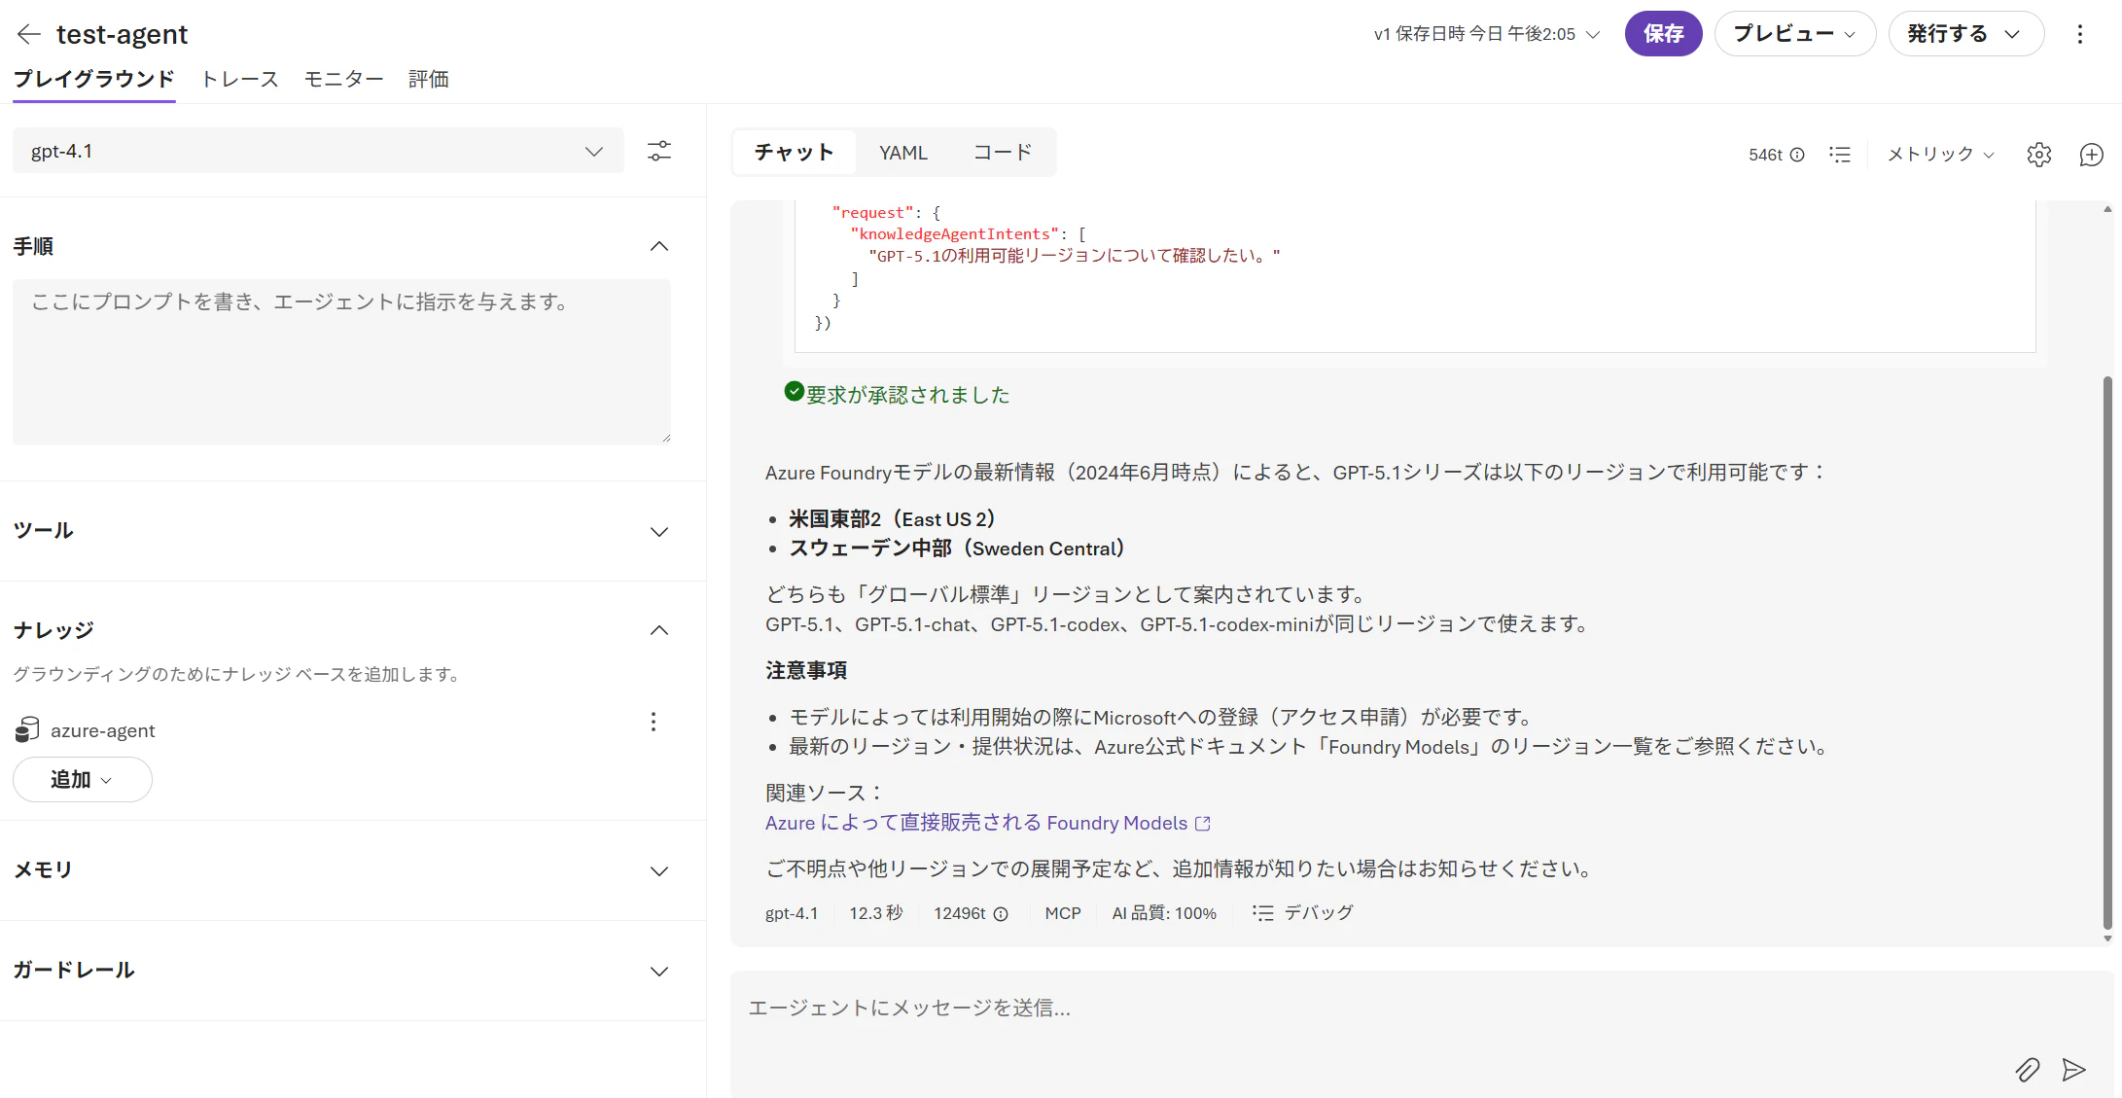Click the 要求が承認されました status text
2122x1098 pixels.
click(x=907, y=395)
